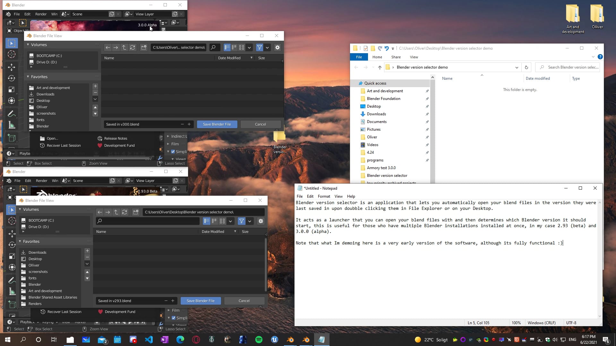This screenshot has width=616, height=346.
Task: Enable horizontal list display in v293 File View
Action: tap(214, 221)
